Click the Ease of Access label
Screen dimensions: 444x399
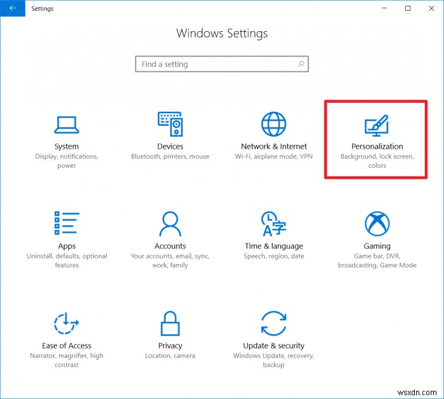[x=67, y=346]
